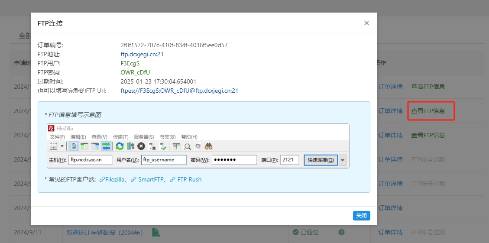This screenshot has height=243, width=489.
Task: Click the 快速连接(Q) button
Action: [x=321, y=160]
